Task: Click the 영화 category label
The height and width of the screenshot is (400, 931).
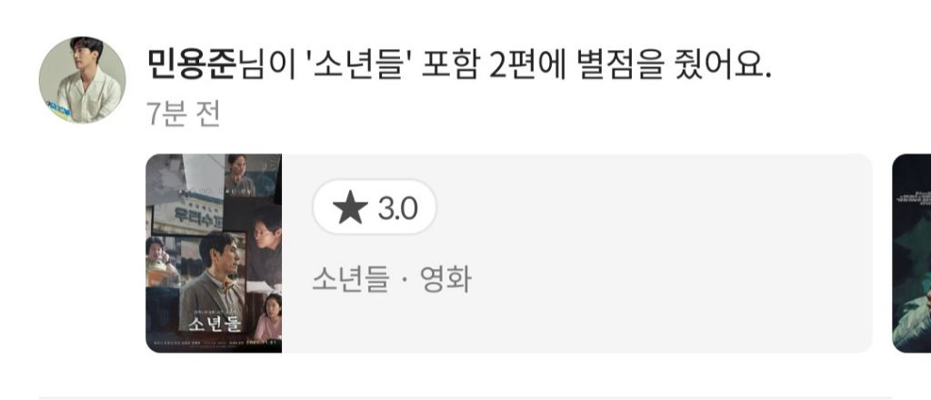Action: [x=445, y=279]
